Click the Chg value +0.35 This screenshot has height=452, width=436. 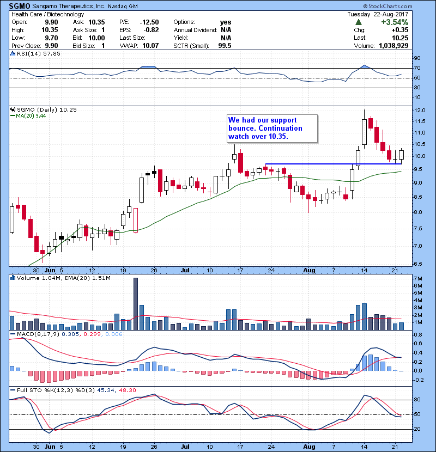coord(400,30)
